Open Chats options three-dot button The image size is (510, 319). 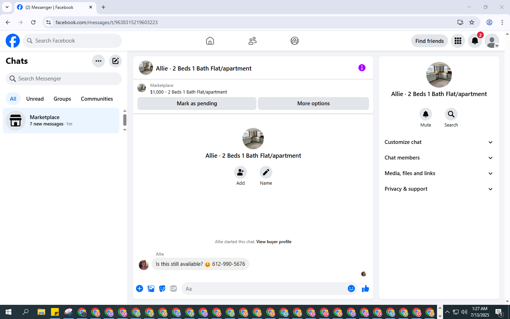pyautogui.click(x=98, y=61)
